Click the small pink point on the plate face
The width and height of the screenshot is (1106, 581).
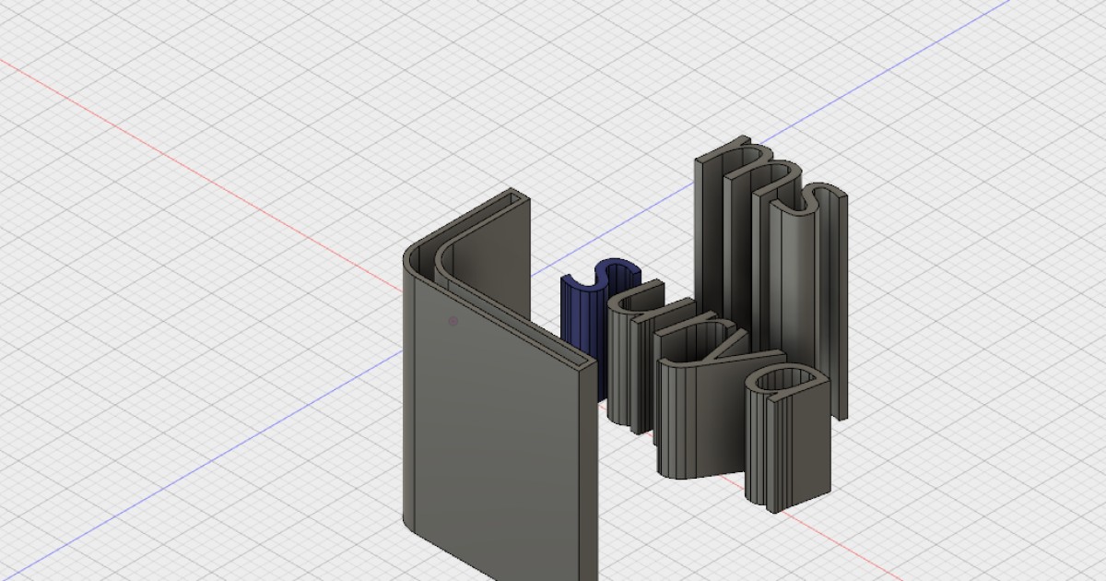pos(453,321)
